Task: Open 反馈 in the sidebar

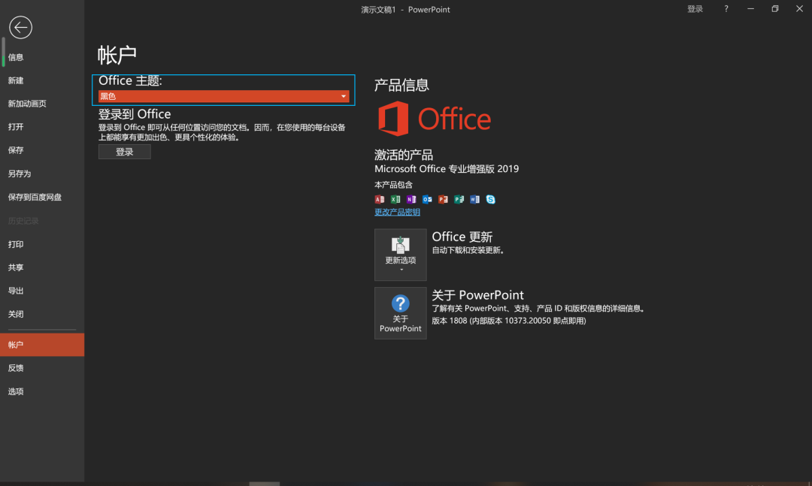Action: (x=42, y=368)
